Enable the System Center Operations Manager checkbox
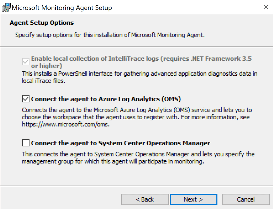The width and height of the screenshot is (273, 209). tap(26, 143)
